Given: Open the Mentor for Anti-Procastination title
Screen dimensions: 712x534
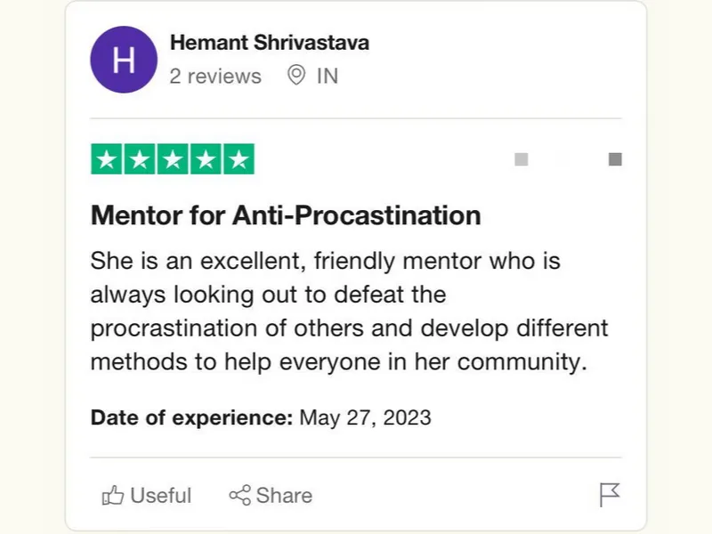Looking at the screenshot, I should click(x=286, y=215).
